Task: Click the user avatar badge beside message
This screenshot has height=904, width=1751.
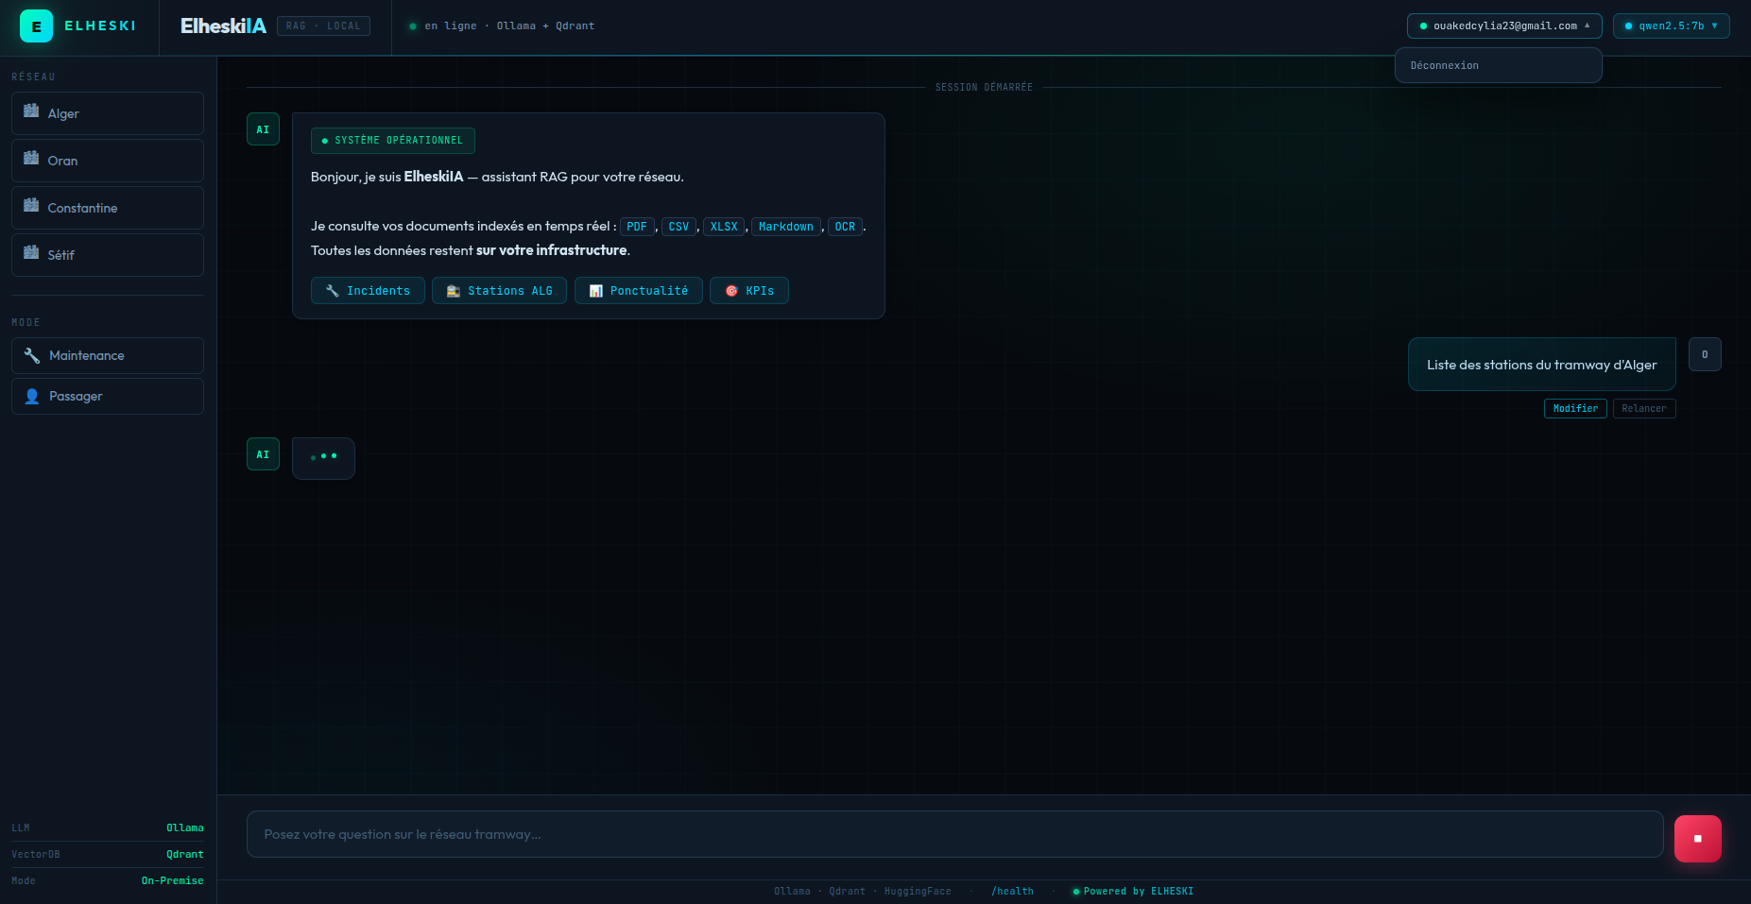Action: (1705, 354)
